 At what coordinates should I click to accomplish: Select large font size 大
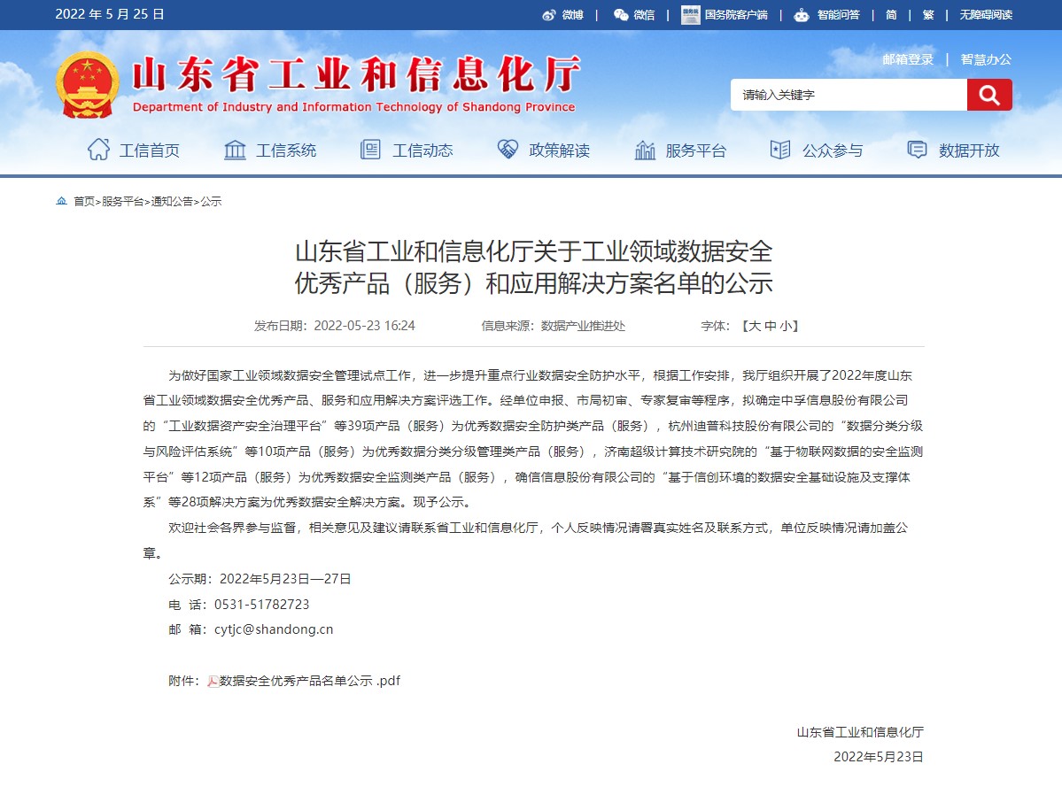[755, 326]
